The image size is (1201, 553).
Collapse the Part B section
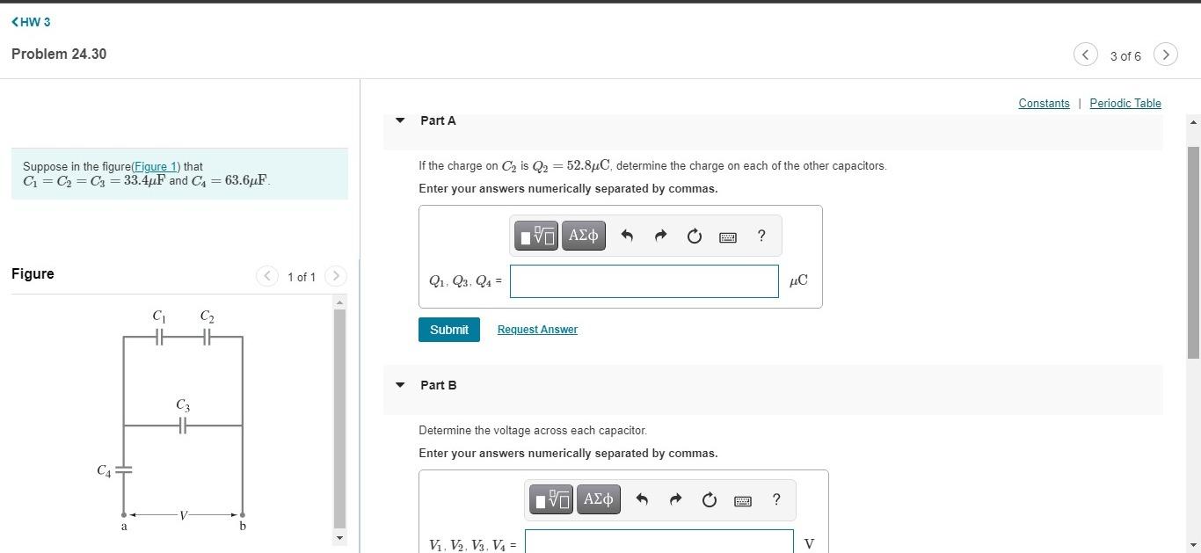pos(400,384)
